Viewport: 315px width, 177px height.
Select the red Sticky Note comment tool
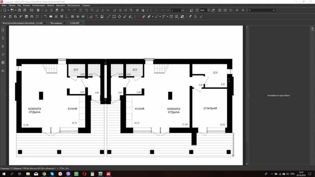point(139,17)
